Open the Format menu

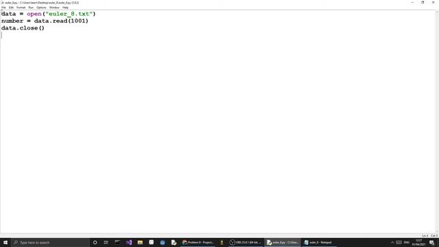coord(21,8)
